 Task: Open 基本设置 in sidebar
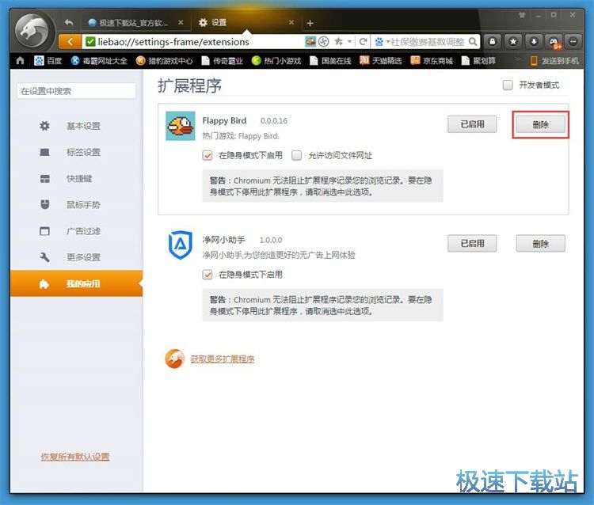coord(77,126)
